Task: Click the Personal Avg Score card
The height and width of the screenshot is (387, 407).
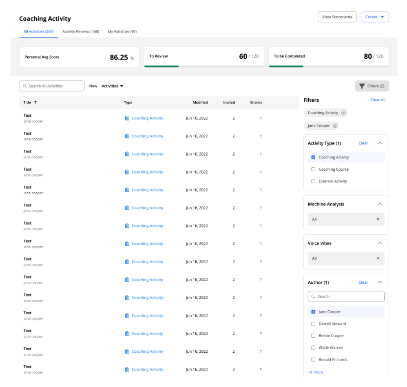Action: point(79,57)
